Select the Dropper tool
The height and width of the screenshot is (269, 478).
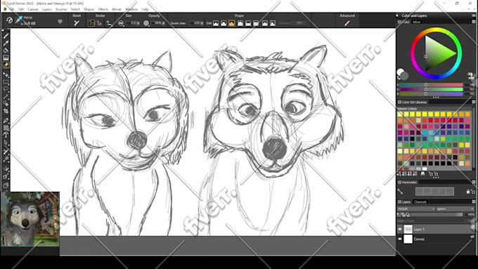(6, 43)
